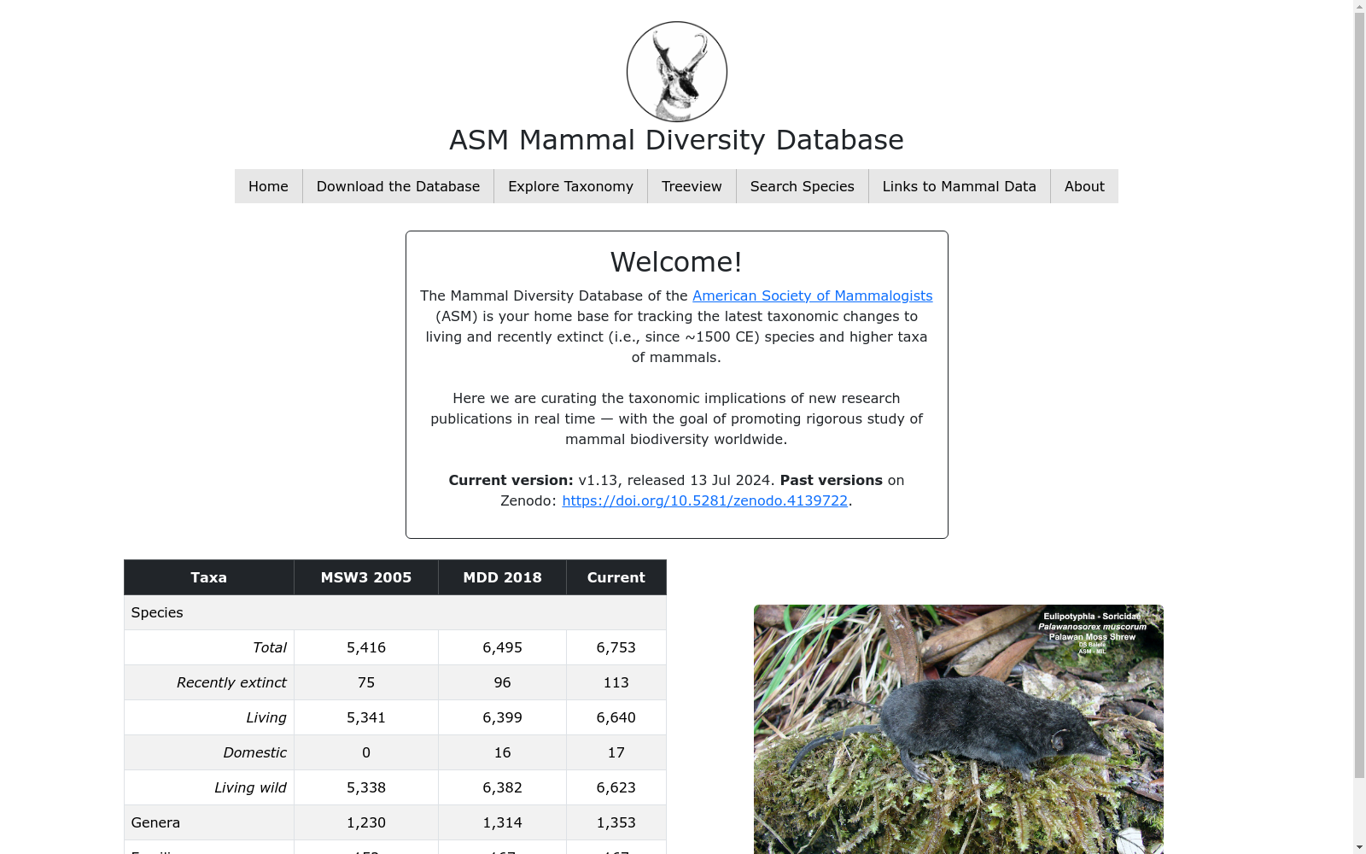Click the 6,495 total species cell
This screenshot has height=854, width=1366.
point(502,647)
